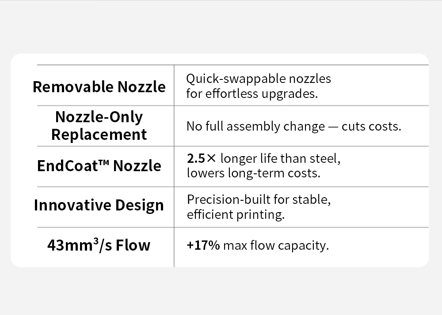The width and height of the screenshot is (442, 315).
Task: Select the word Replacement in the second row
Action: (99, 135)
